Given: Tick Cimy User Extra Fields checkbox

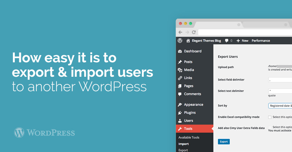Looking at the screenshot, I should click(x=270, y=127).
